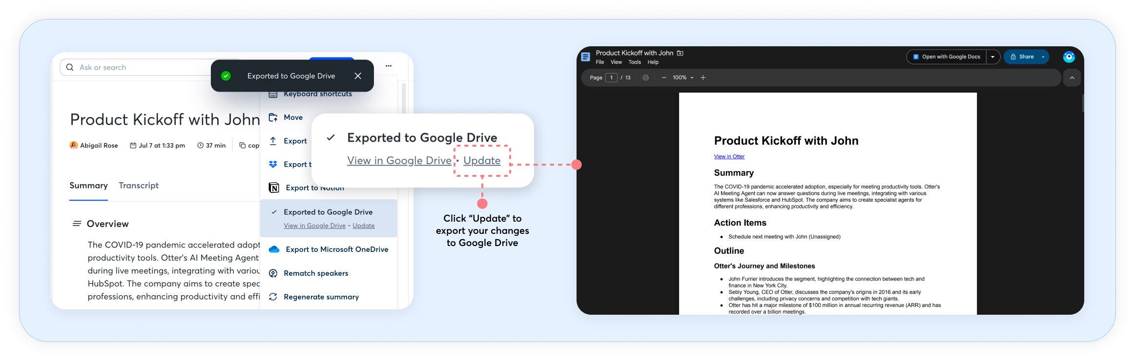This screenshot has width=1135, height=361.
Task: Click the document viewer vertical scrollbar
Action: [x=1083, y=103]
